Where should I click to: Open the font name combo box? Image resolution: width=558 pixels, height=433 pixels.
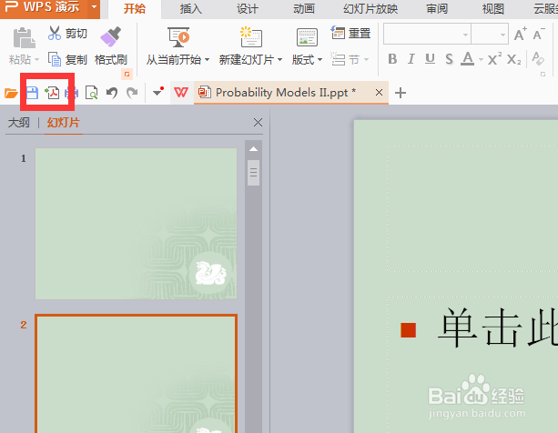[427, 35]
